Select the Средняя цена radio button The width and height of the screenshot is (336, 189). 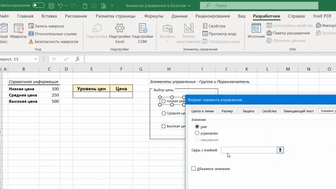[x=163, y=113]
